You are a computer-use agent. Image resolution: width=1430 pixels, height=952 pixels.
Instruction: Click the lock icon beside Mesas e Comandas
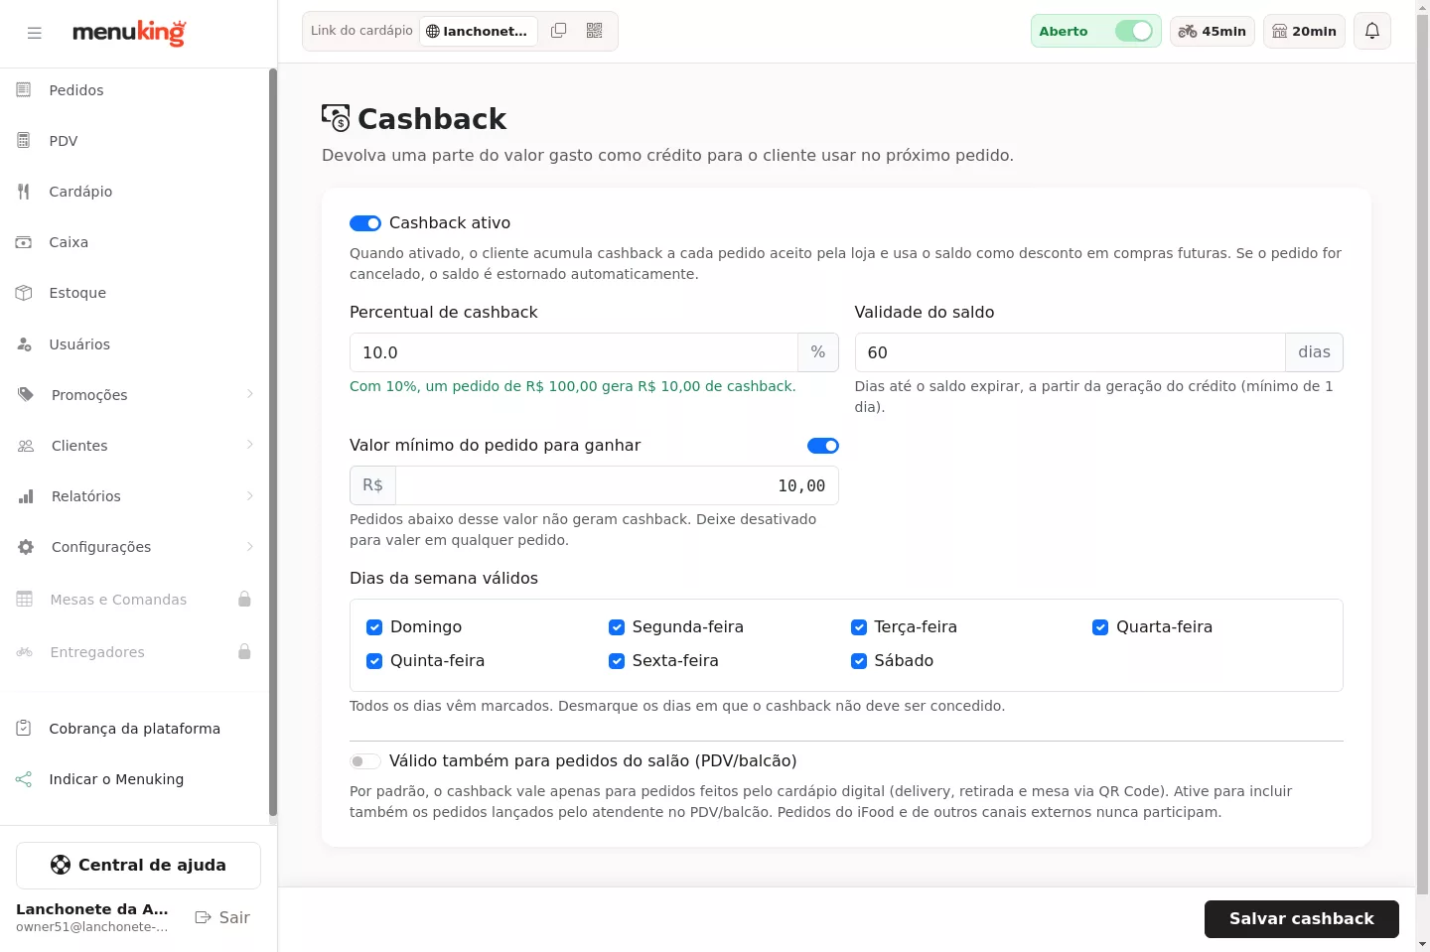point(244,600)
